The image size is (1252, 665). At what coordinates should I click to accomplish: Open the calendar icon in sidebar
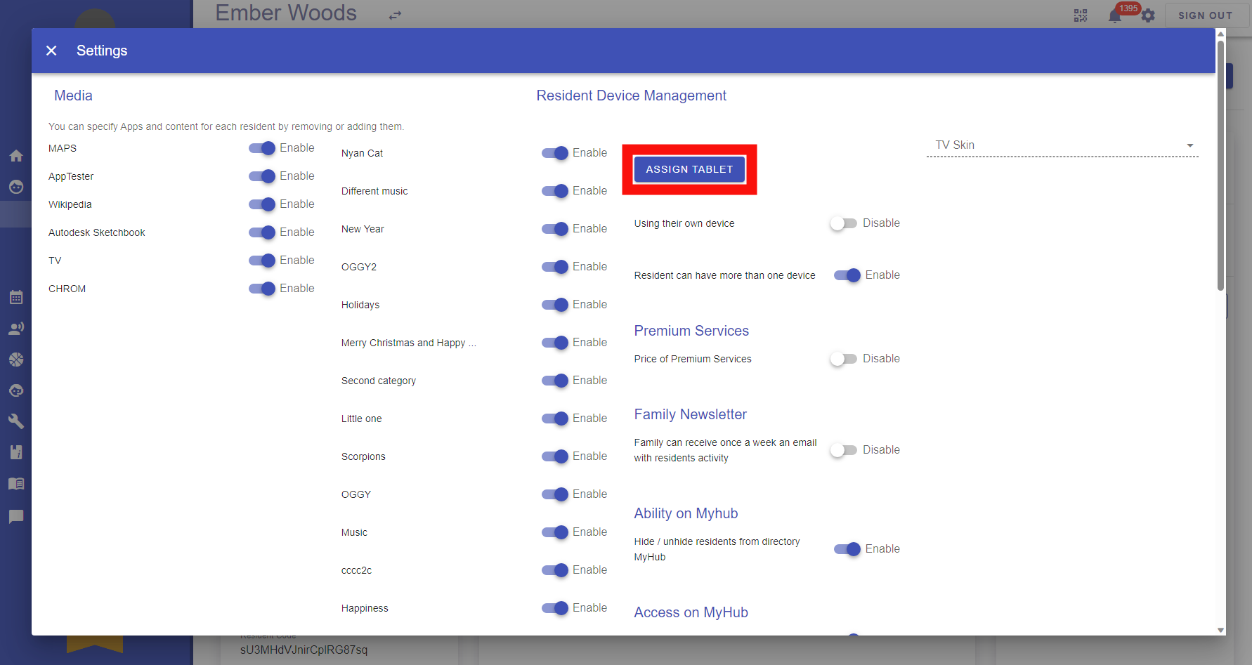(x=16, y=298)
